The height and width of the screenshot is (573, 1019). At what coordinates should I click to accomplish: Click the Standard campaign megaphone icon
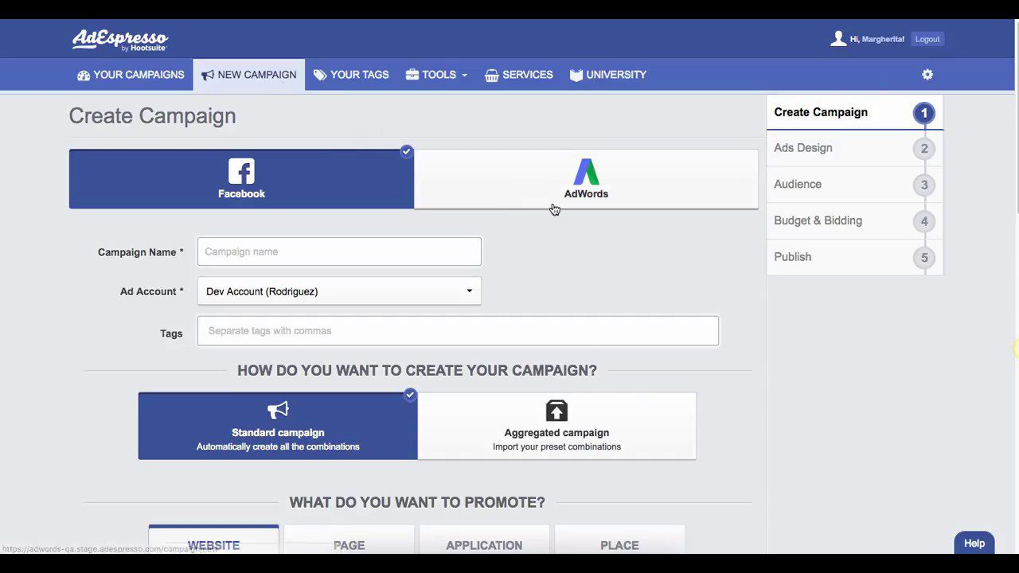pyautogui.click(x=278, y=411)
